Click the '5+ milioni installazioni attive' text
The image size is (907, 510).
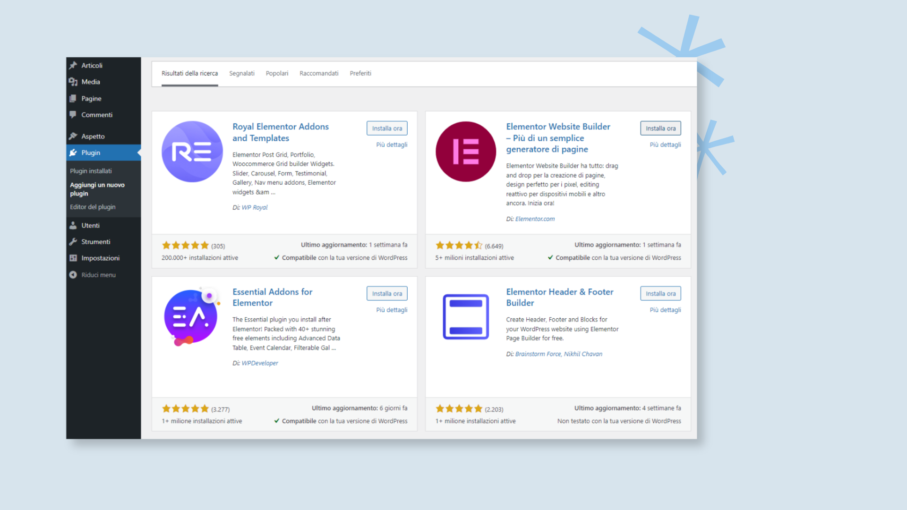474,258
